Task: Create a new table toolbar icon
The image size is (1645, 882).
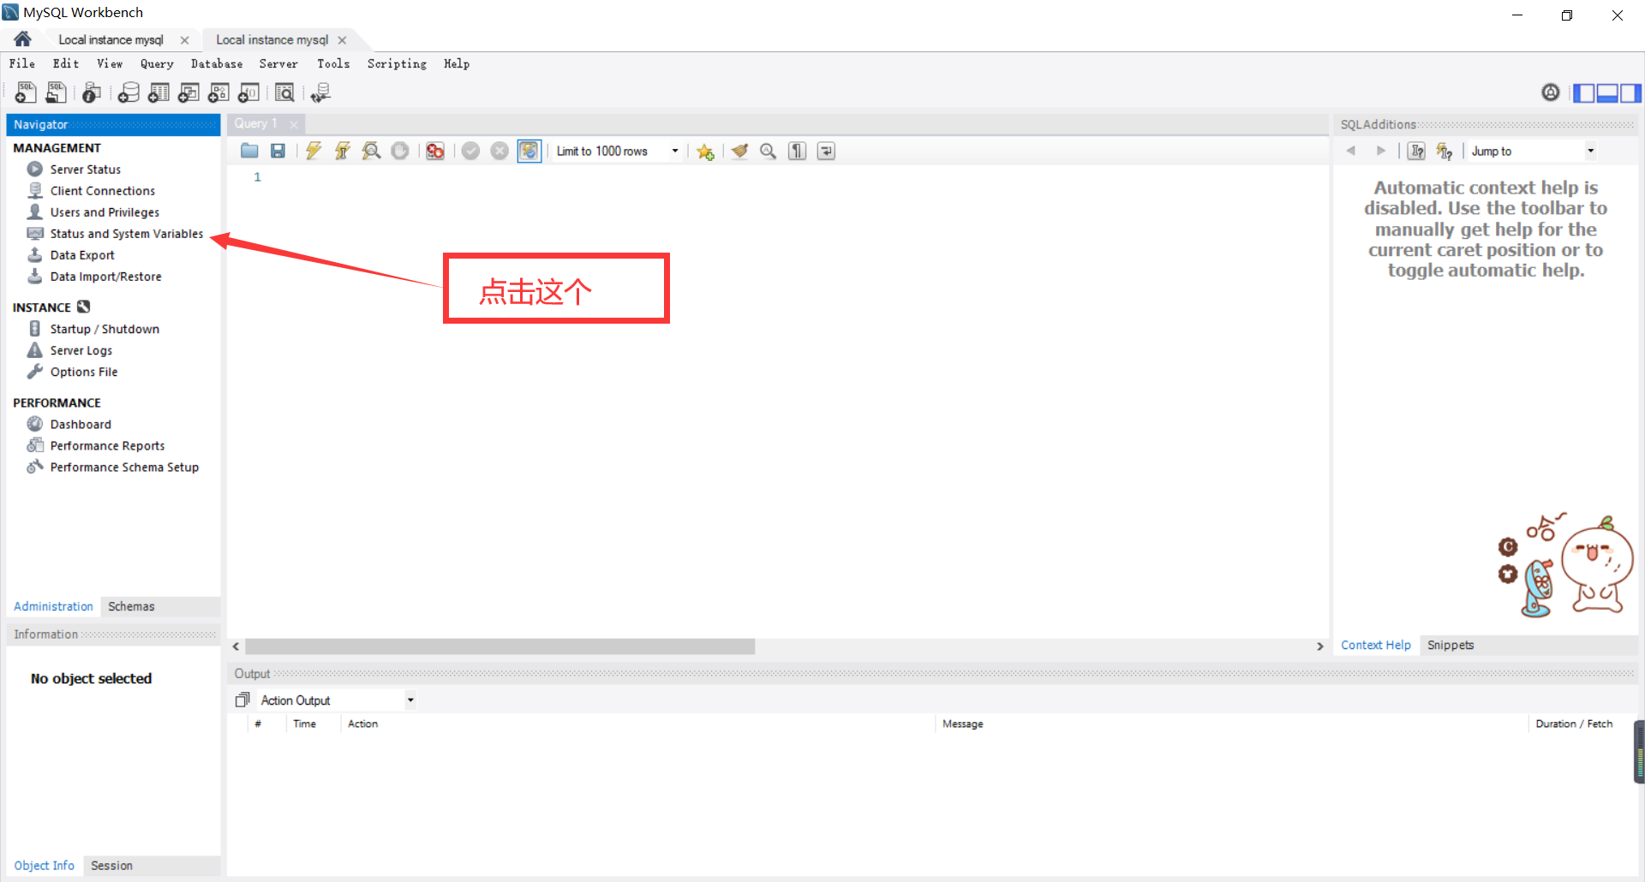Action: point(159,92)
